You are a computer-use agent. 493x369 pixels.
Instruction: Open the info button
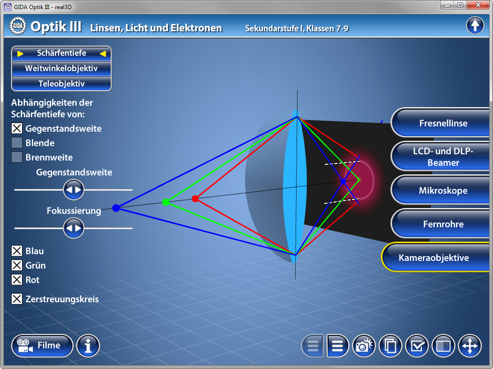pyautogui.click(x=88, y=345)
